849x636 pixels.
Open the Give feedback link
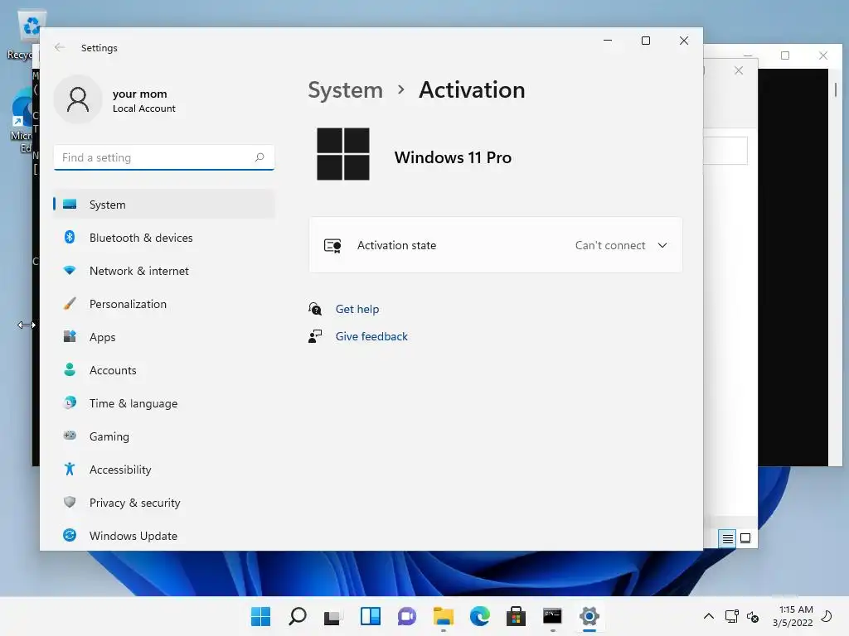point(371,336)
